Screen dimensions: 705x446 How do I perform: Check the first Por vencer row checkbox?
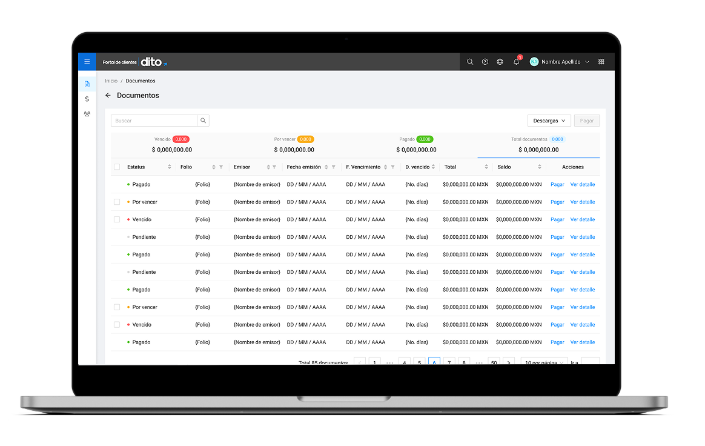(x=117, y=202)
